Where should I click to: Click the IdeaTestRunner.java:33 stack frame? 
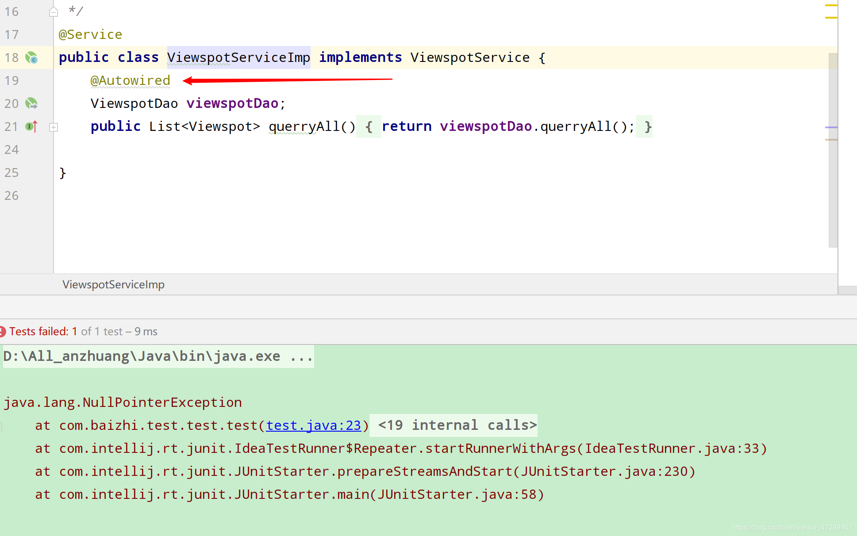(x=401, y=448)
